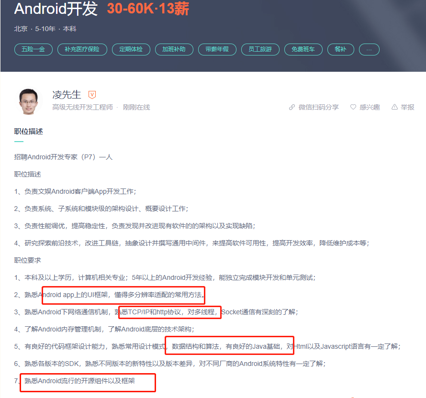Screen dimensions: 426x398
Task: Click the job title Android开发
Action: (56, 9)
